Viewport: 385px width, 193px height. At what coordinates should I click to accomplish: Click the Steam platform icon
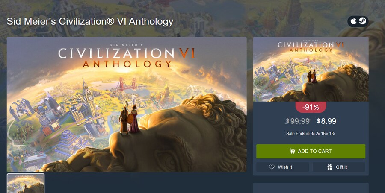(x=362, y=21)
